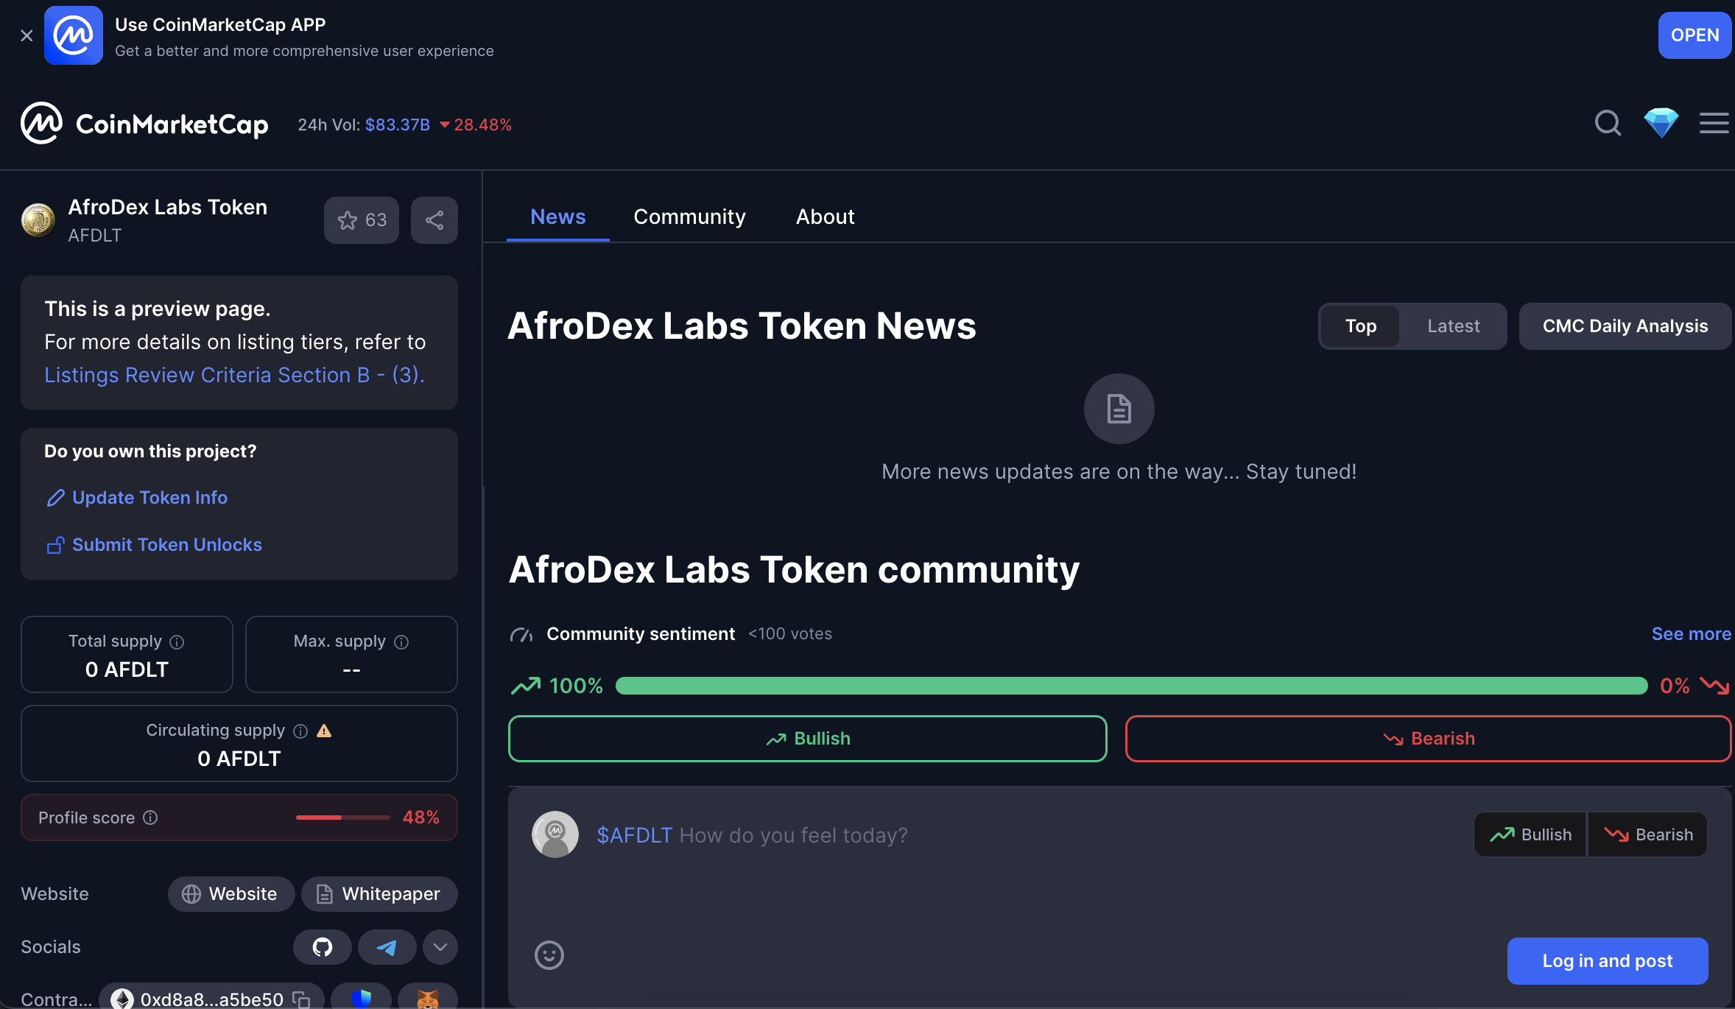Click the green sentiment bar

pos(1132,686)
